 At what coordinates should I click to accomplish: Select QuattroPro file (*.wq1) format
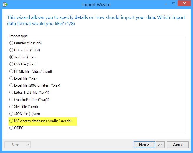tap(11, 100)
